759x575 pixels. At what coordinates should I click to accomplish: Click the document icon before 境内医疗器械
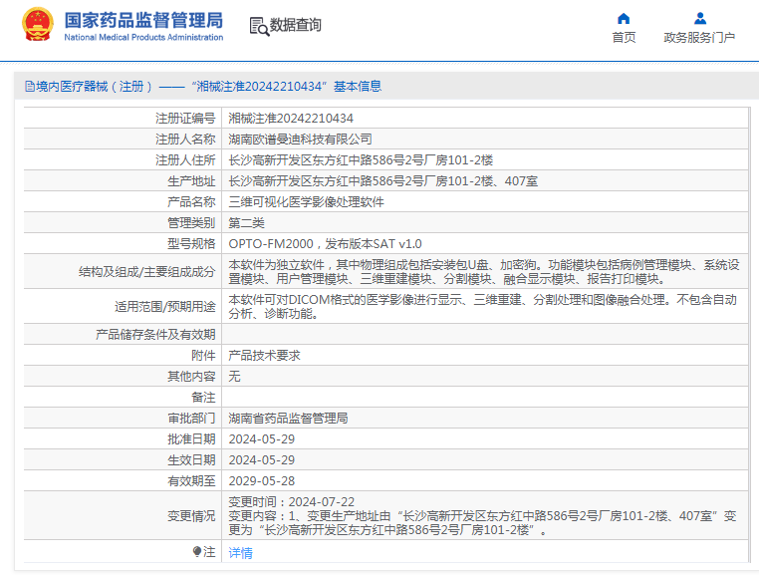tap(30, 87)
